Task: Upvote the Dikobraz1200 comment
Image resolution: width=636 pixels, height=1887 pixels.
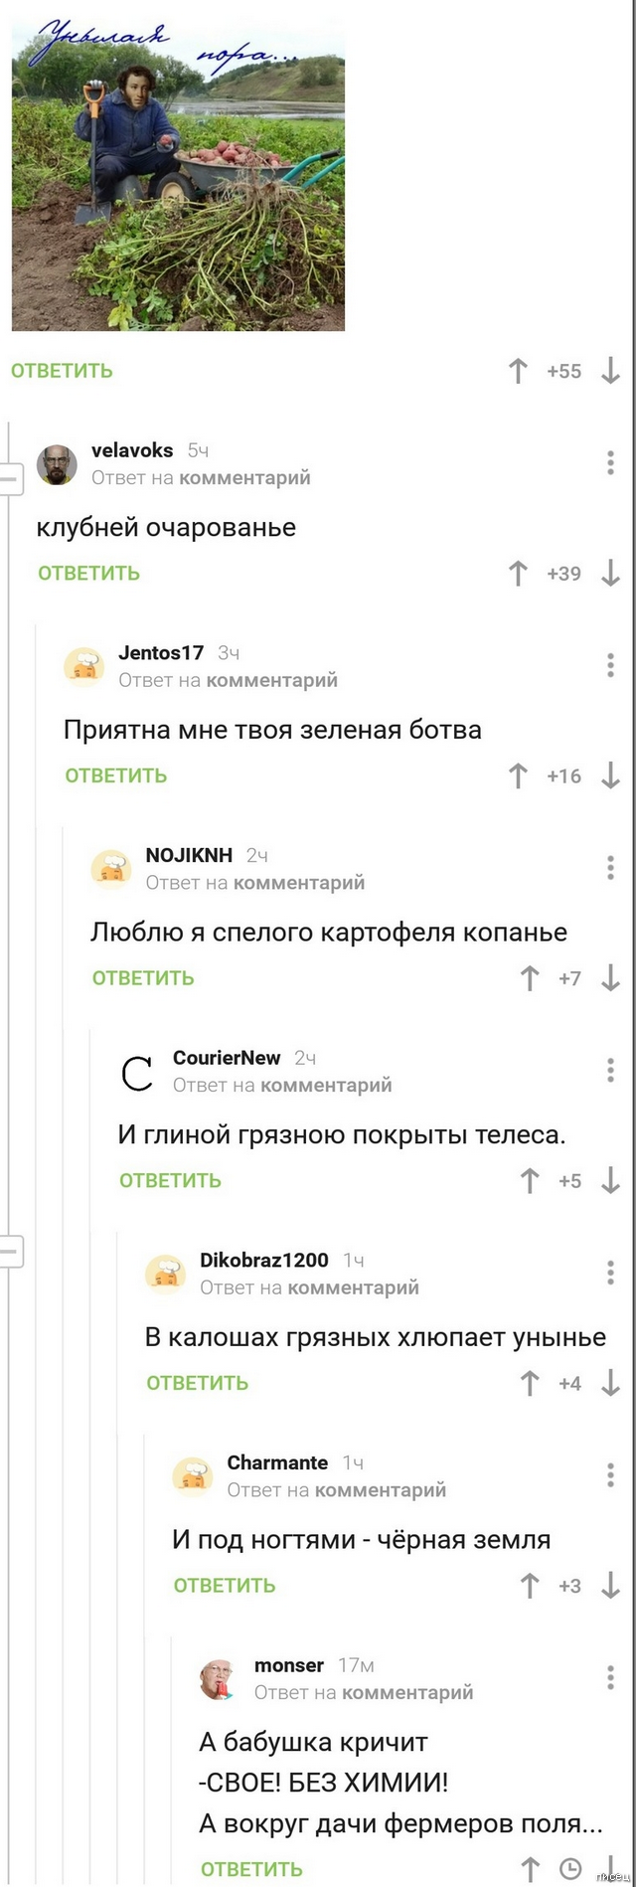Action: tap(530, 1383)
